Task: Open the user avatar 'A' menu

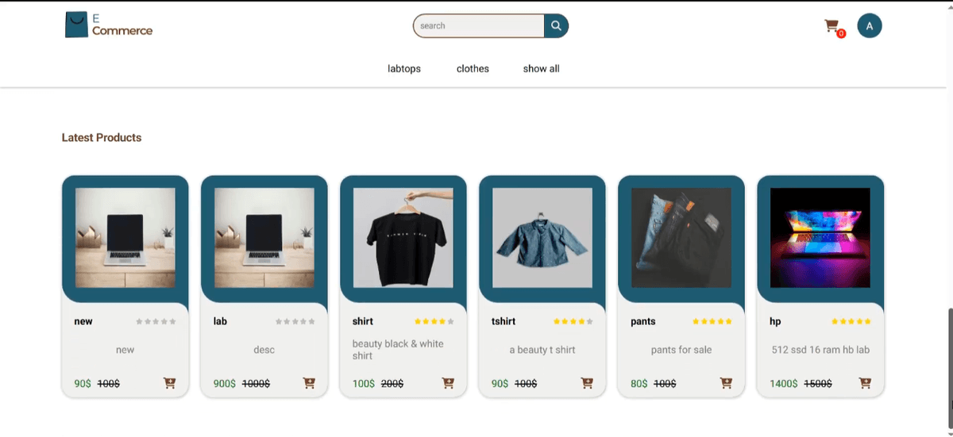Action: (870, 26)
